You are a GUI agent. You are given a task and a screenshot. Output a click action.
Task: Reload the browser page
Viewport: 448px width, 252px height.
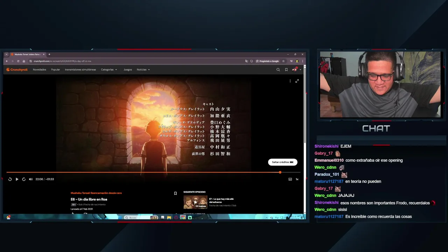pos(18,61)
